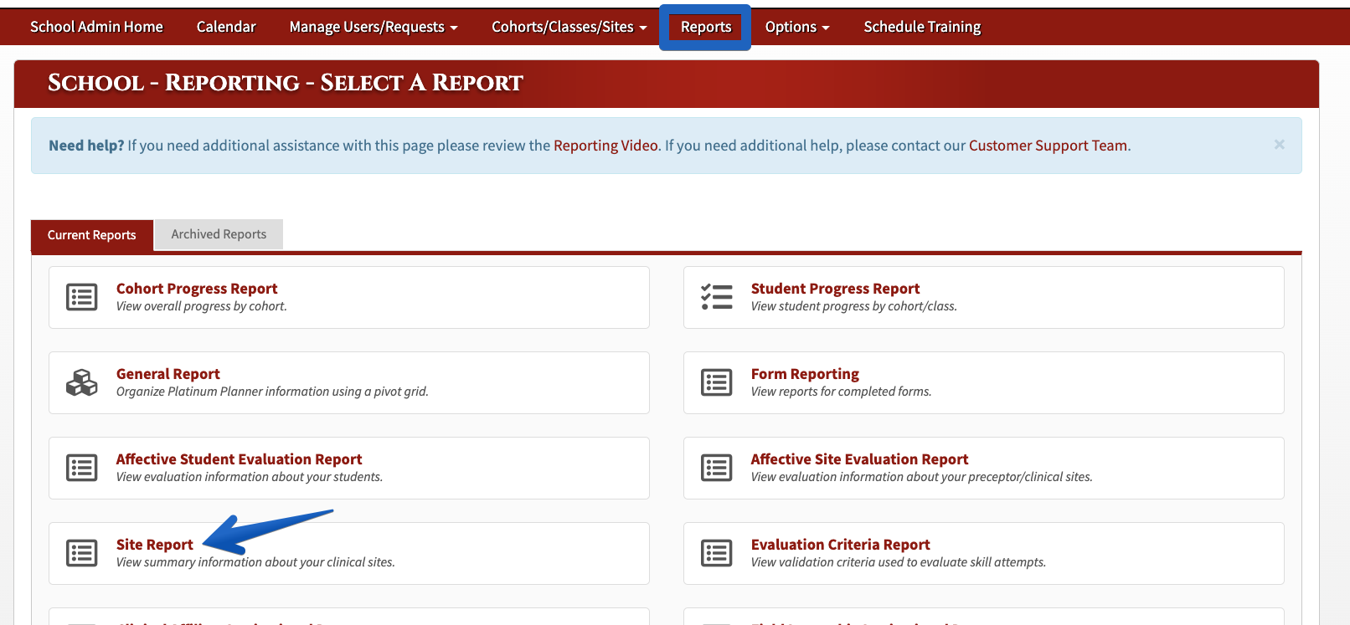1350x625 pixels.
Task: Open the Site Report link
Action: tap(155, 545)
